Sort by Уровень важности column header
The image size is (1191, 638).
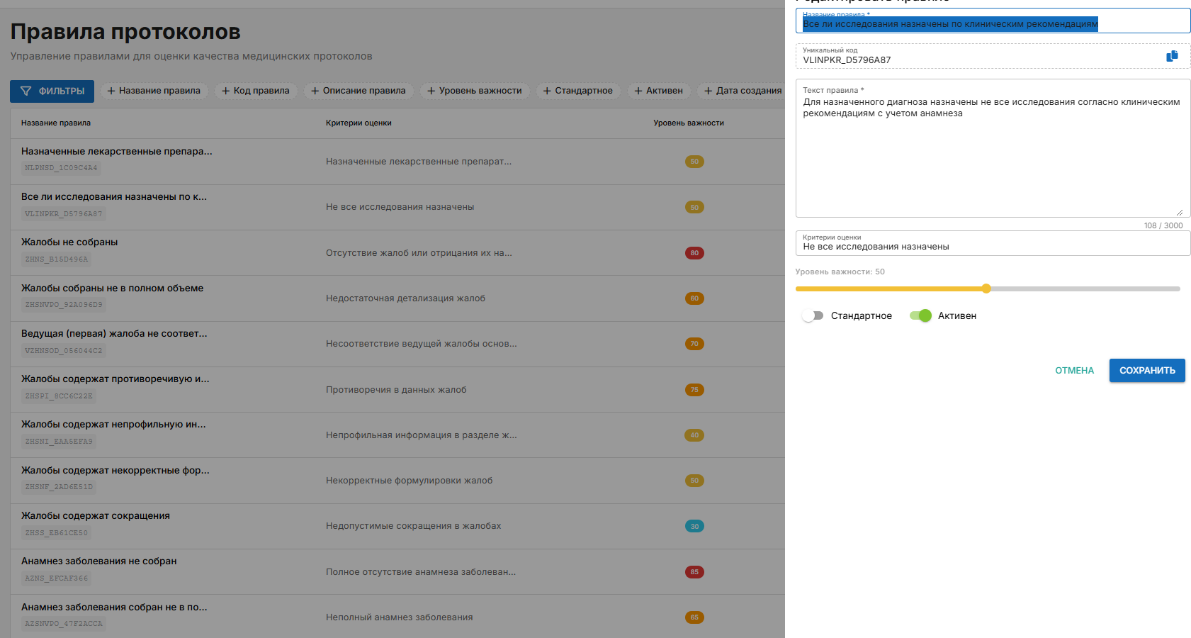(x=688, y=123)
